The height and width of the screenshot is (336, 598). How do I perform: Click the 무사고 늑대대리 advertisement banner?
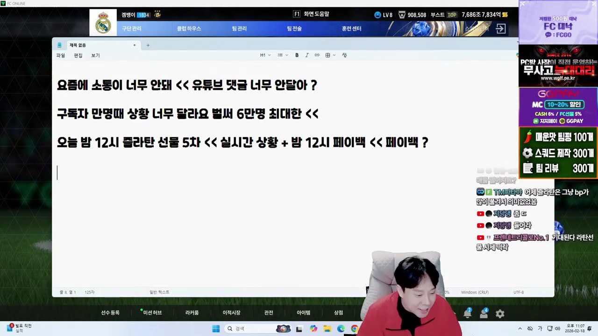[x=558, y=66]
